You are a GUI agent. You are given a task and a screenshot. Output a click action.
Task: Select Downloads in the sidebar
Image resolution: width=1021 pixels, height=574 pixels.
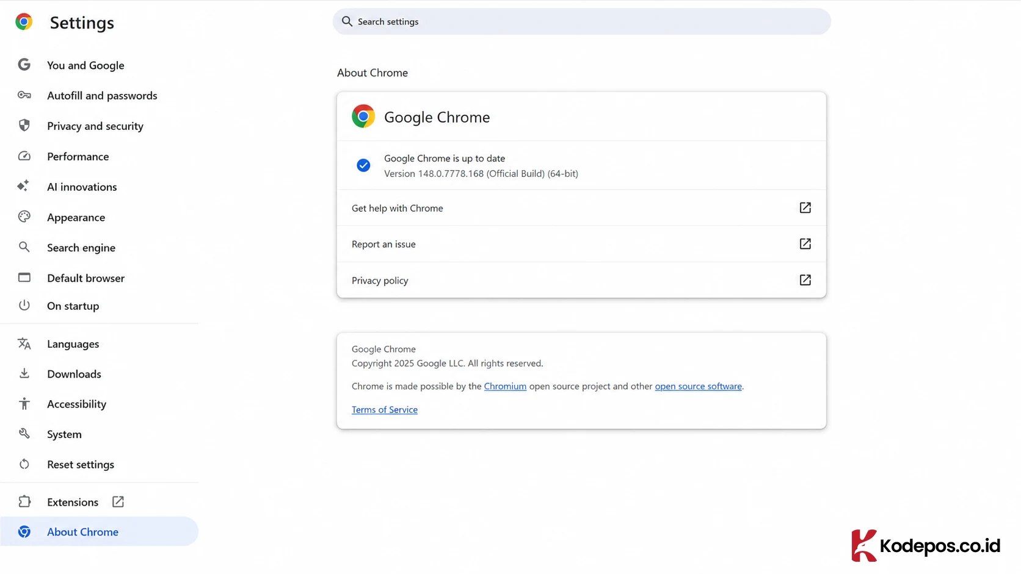click(74, 374)
